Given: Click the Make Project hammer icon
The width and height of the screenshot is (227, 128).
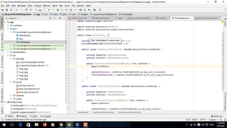Looking at the screenshot, I should [x=31, y=10].
